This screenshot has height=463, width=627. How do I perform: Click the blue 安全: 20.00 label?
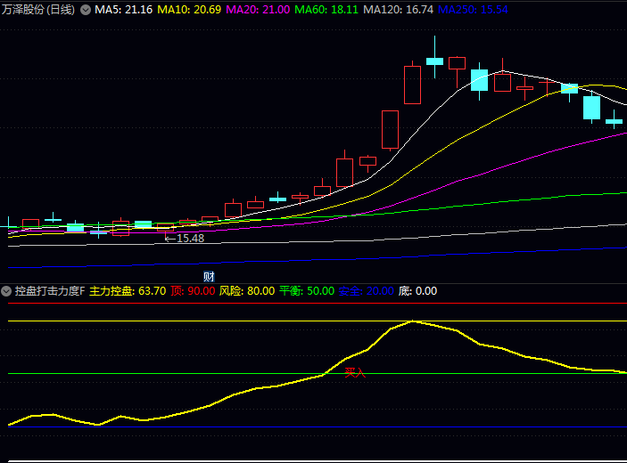pos(367,291)
